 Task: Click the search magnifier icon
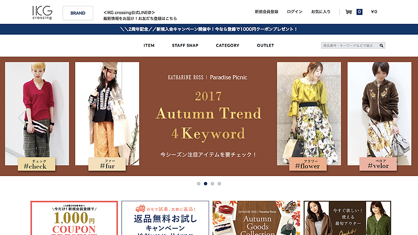pyautogui.click(x=382, y=45)
